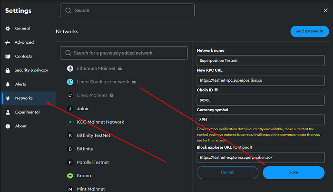This screenshot has width=333, height=192.
Task: Click the Chain ID info tooltip icon
Action: coord(216,90)
